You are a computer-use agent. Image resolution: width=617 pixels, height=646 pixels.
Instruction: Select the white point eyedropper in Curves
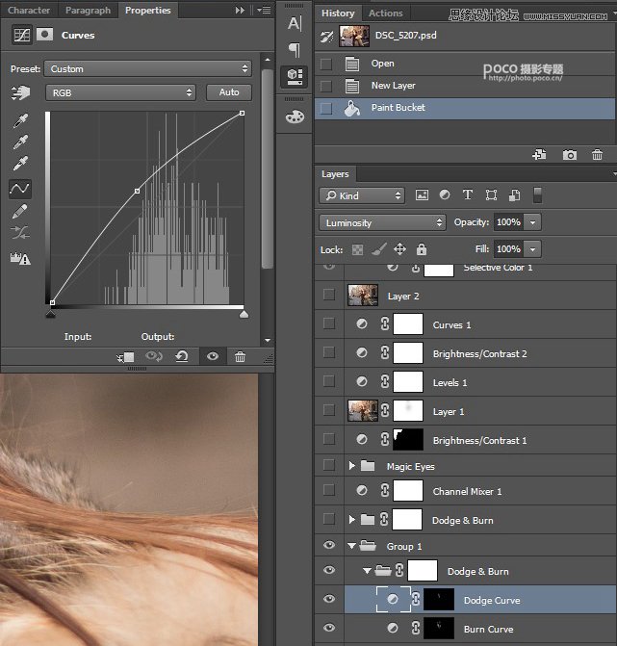19,165
